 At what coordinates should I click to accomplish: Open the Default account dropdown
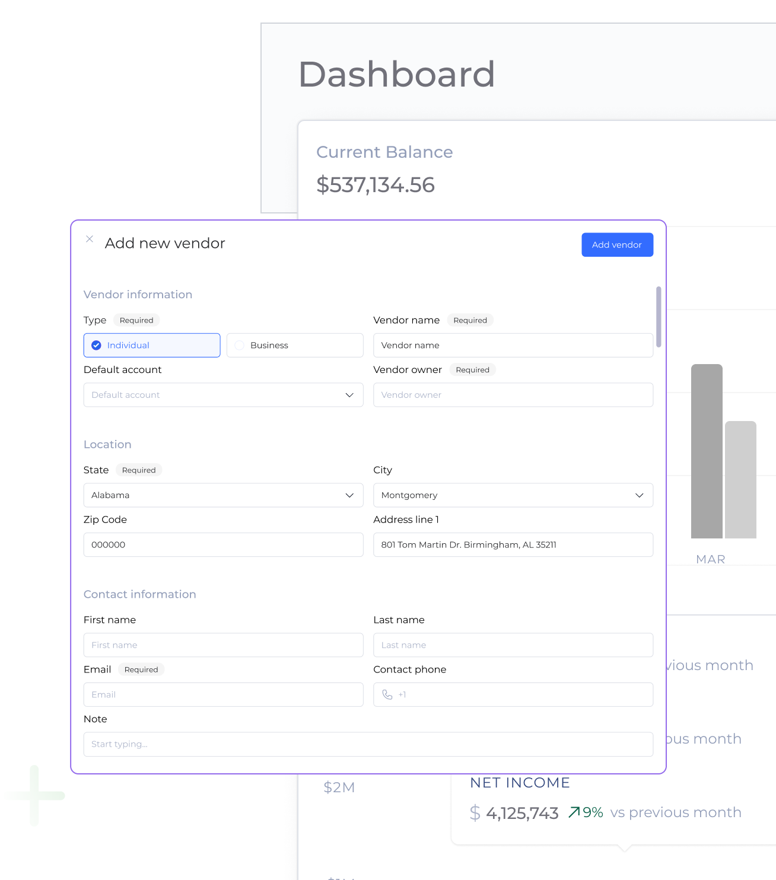(223, 395)
